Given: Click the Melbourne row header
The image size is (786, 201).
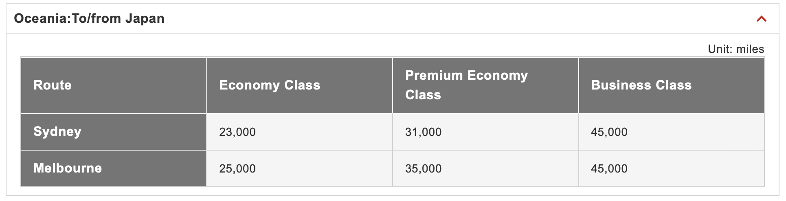Looking at the screenshot, I should (68, 168).
